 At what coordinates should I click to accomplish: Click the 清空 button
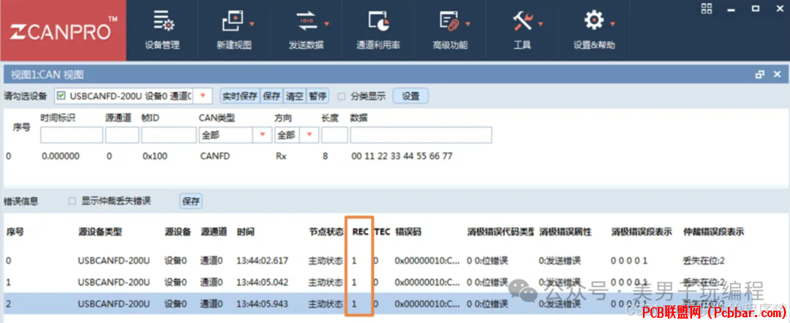(294, 96)
